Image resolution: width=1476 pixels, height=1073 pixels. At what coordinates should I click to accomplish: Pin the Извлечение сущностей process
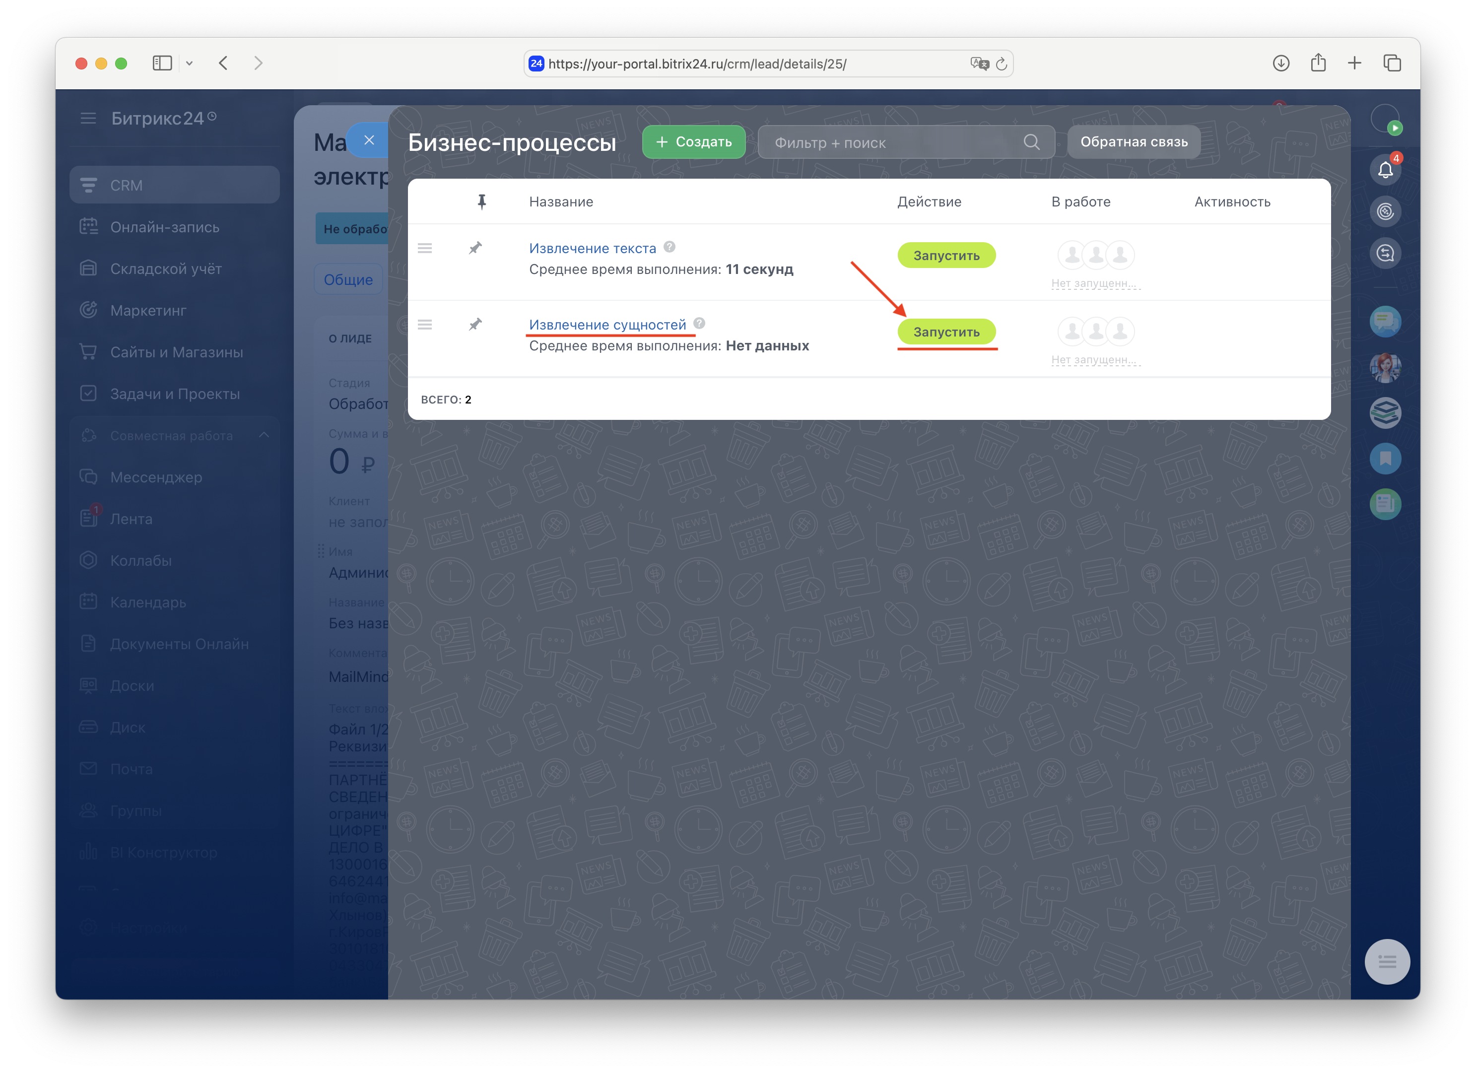pyautogui.click(x=475, y=324)
